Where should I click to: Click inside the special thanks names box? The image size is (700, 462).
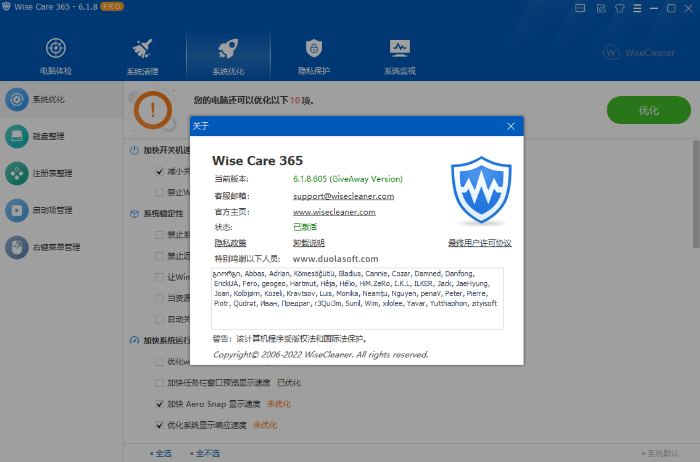click(x=357, y=298)
